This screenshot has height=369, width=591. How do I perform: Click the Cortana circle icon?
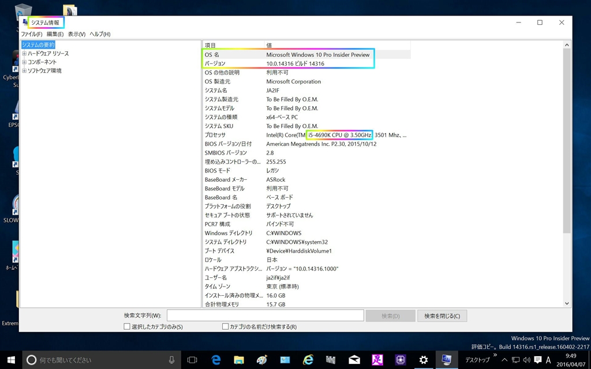pyautogui.click(x=32, y=360)
